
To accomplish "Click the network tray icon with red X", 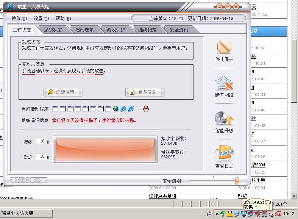I will coord(257,214).
